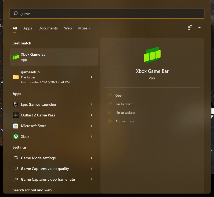The width and height of the screenshot is (214, 197).
Task: Expand Game Captures video quality chevron
Action: [92, 169]
